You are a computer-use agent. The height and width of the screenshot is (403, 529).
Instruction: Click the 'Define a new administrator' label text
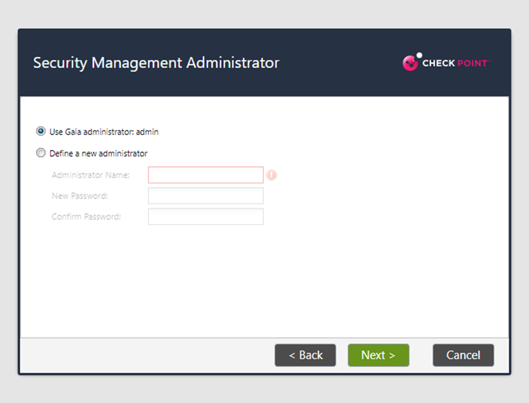pyautogui.click(x=98, y=153)
